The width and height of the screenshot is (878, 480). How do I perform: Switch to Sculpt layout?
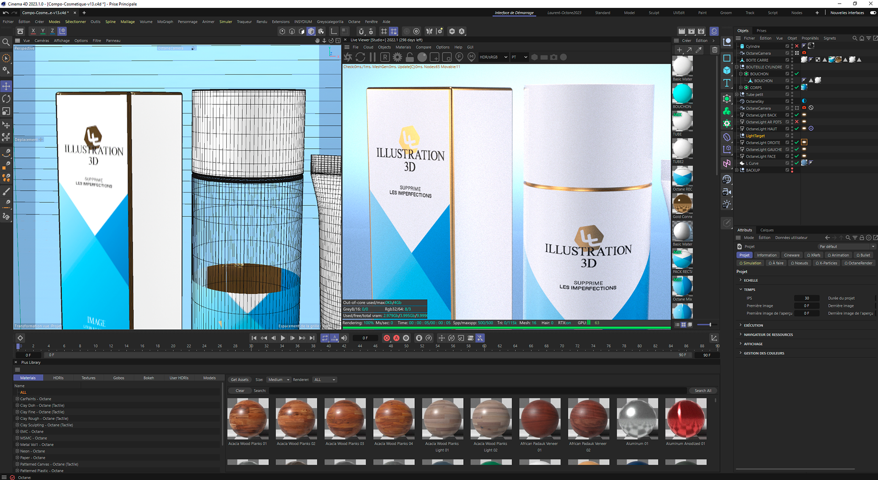pyautogui.click(x=654, y=13)
